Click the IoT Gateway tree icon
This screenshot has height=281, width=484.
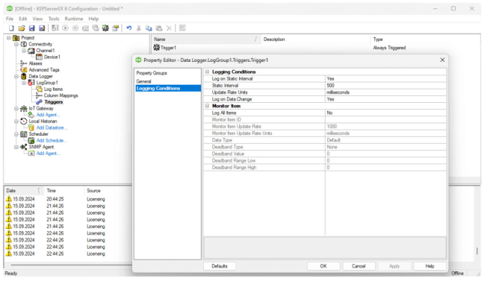(x=24, y=109)
